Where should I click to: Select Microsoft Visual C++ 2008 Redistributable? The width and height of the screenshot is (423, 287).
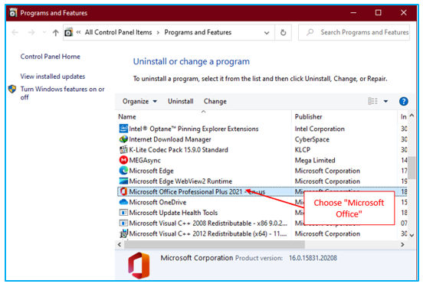(x=208, y=223)
